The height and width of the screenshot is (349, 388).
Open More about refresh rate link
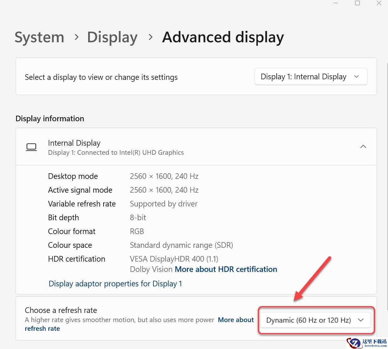tap(236, 320)
